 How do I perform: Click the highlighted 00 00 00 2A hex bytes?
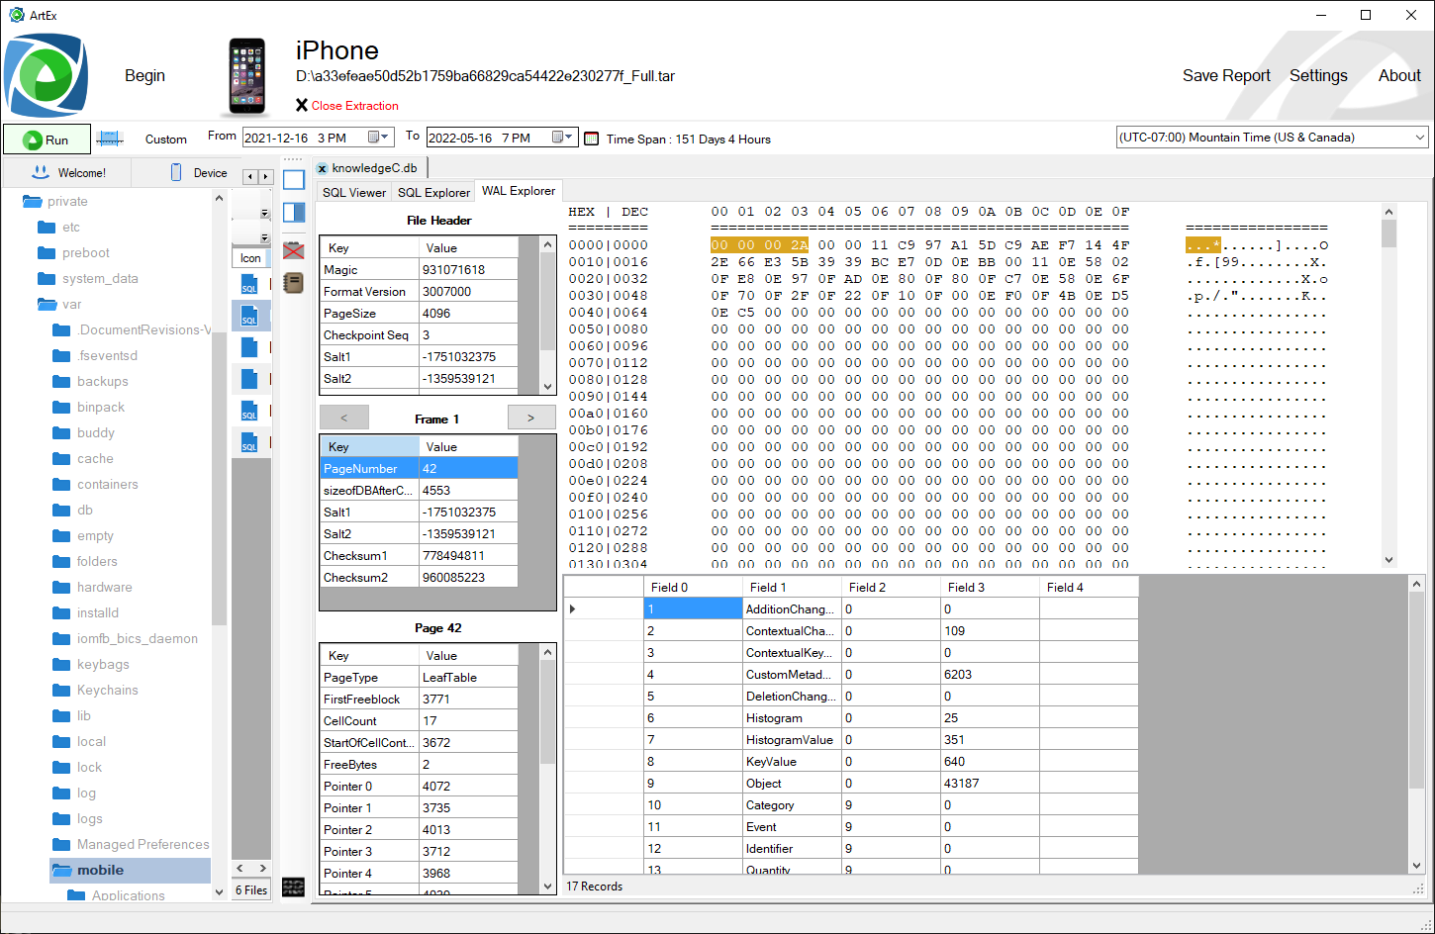tap(759, 245)
